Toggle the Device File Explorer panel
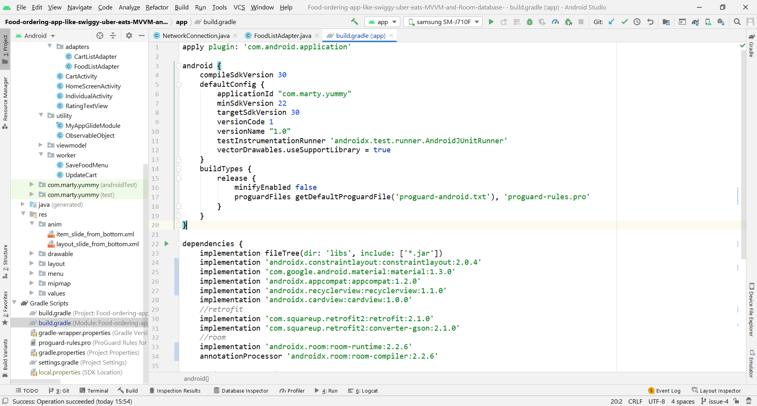The width and height of the screenshot is (757, 406). 751,310
